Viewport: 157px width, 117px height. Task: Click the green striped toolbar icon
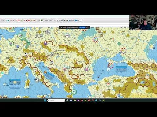(42, 20)
